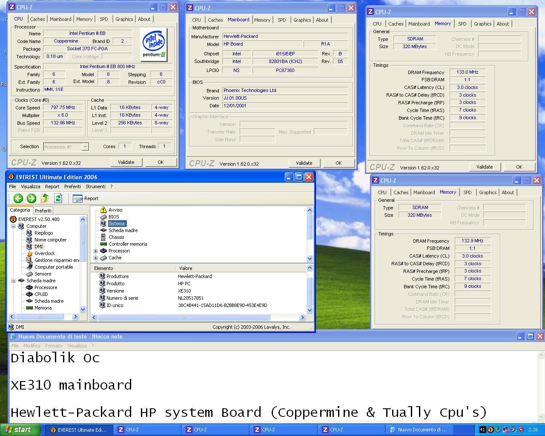Open the Strumenti menu in EVEREST
The width and height of the screenshot is (545, 436).
(x=95, y=186)
